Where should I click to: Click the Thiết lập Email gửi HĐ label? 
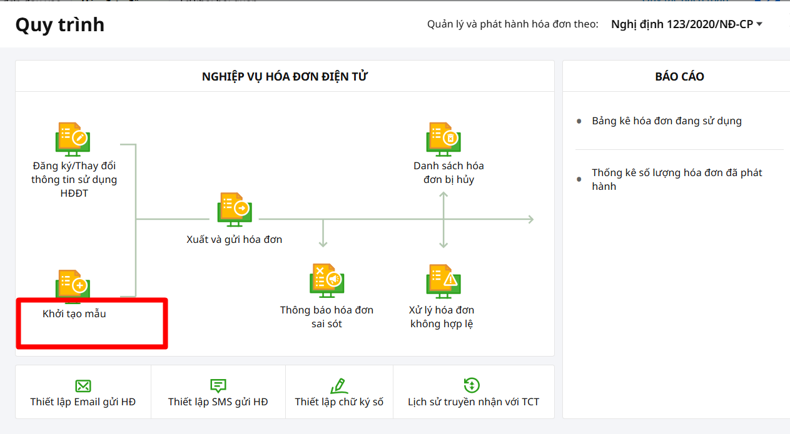pos(83,402)
